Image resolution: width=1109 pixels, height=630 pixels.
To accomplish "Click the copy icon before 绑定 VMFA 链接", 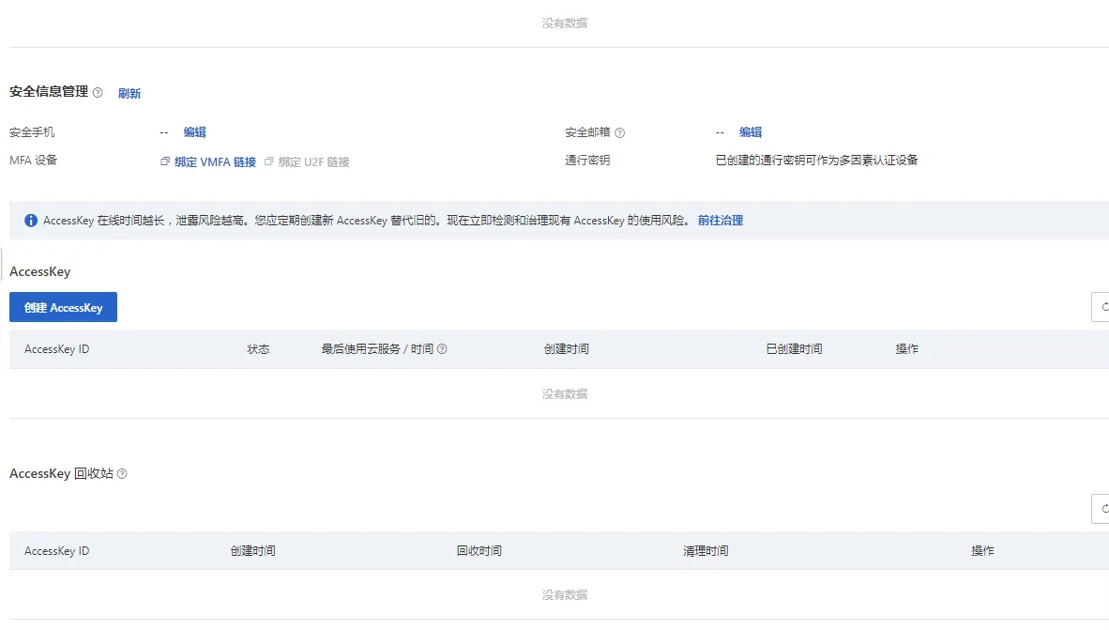I will 165,161.
